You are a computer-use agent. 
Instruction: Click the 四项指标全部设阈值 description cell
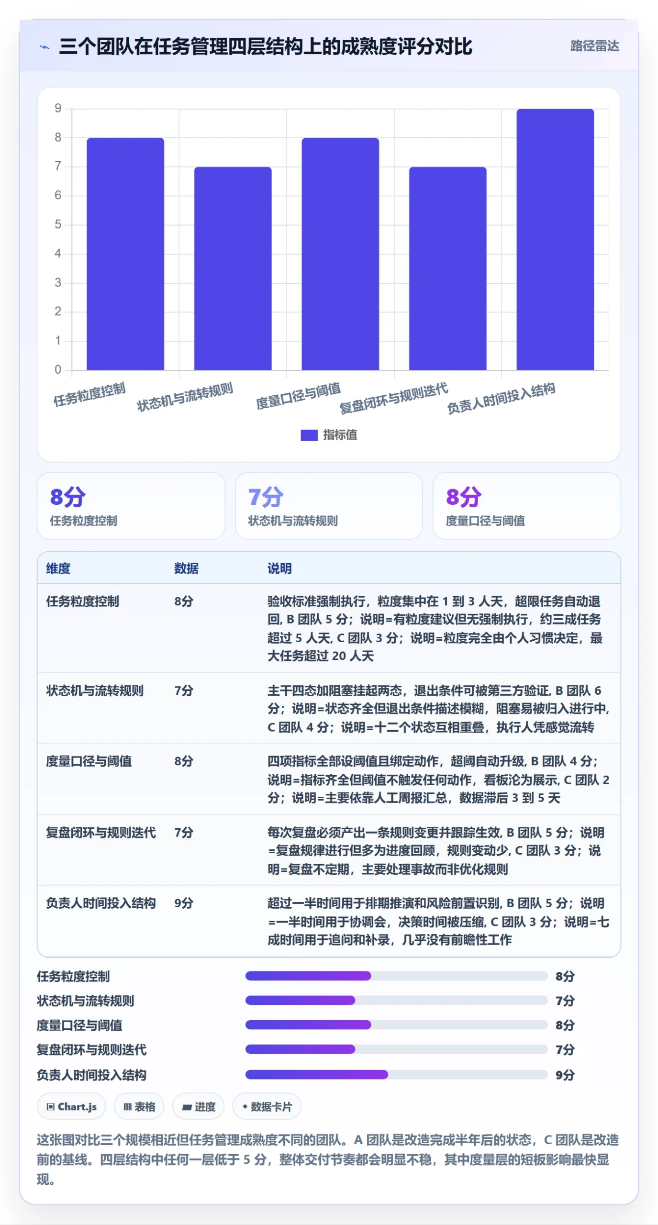coord(439,779)
